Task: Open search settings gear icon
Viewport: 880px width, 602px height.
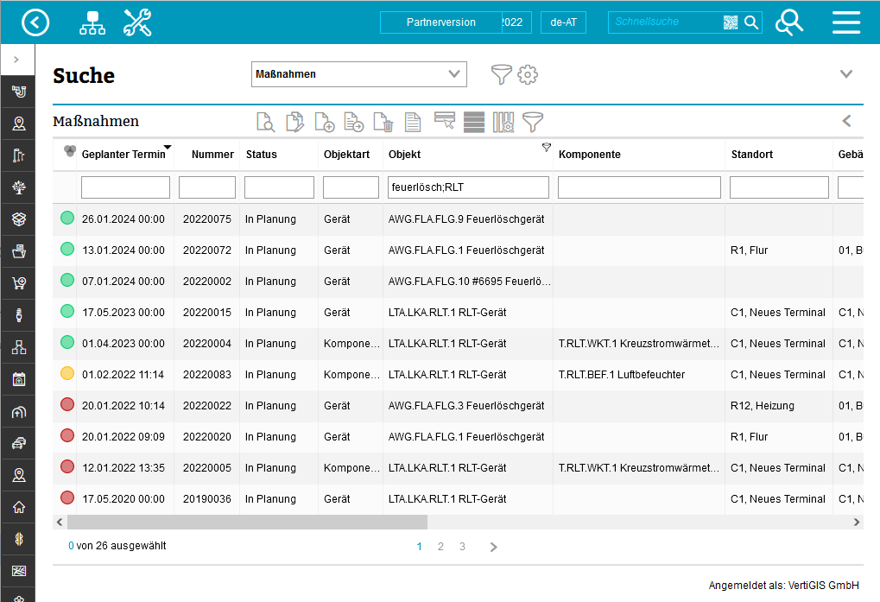Action: (x=528, y=74)
